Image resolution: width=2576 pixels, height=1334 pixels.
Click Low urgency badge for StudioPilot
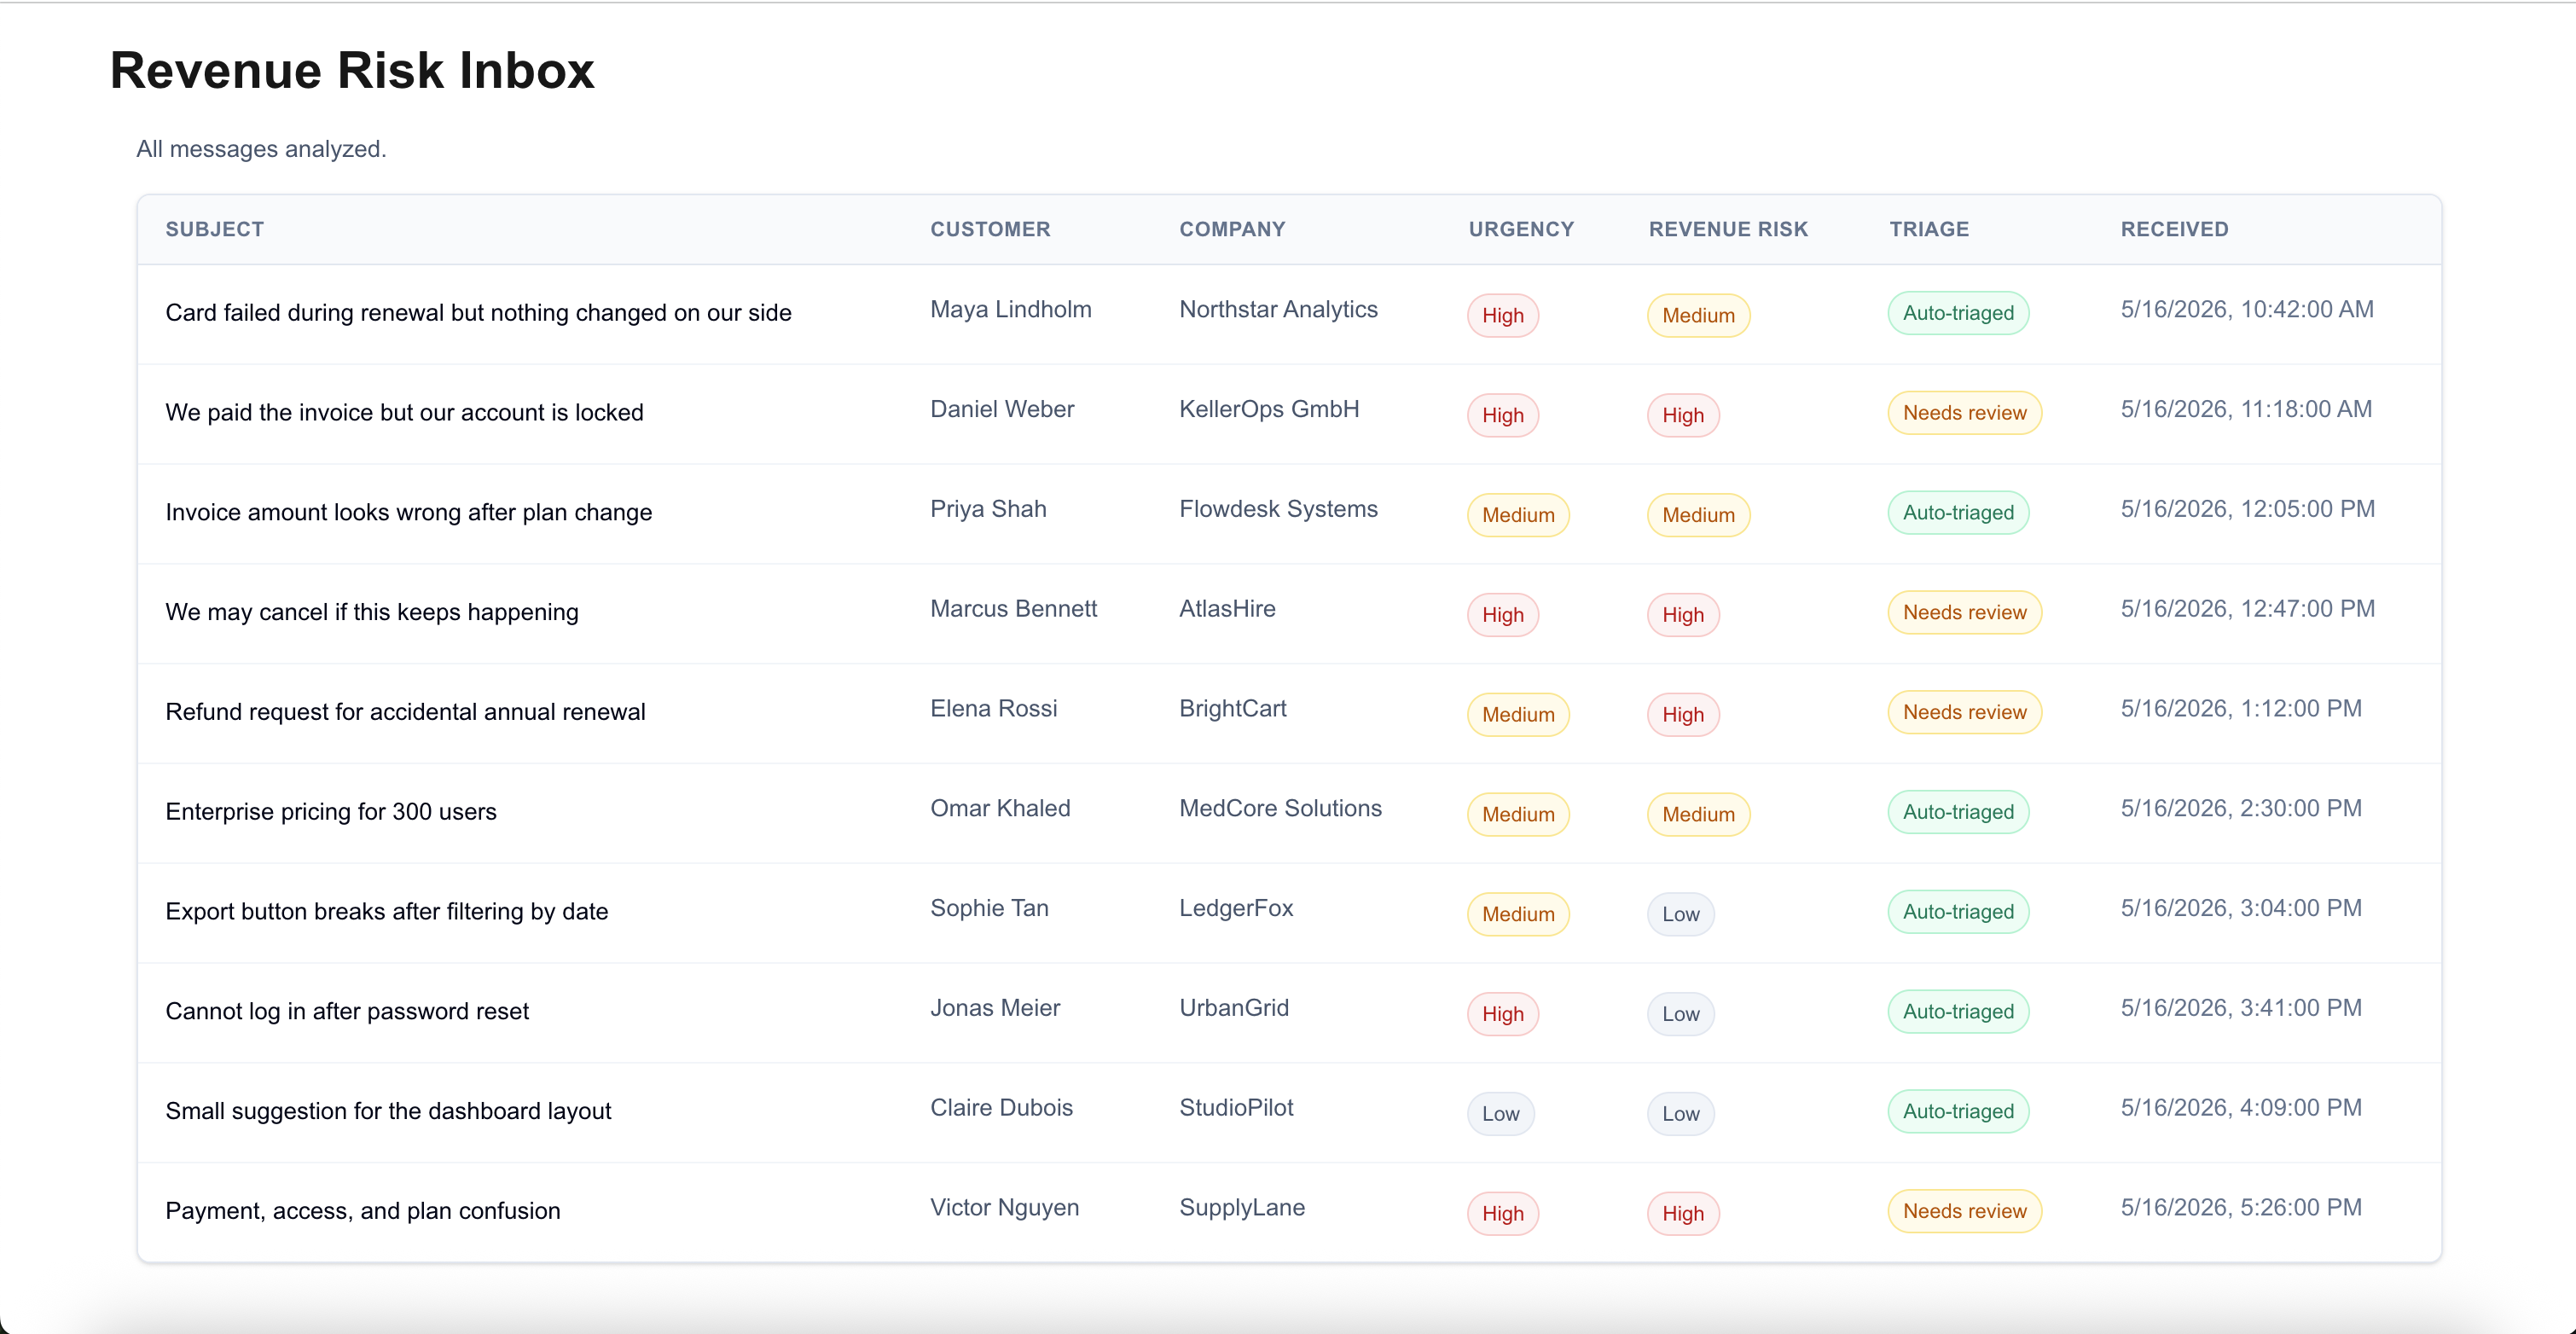[x=1500, y=1114]
